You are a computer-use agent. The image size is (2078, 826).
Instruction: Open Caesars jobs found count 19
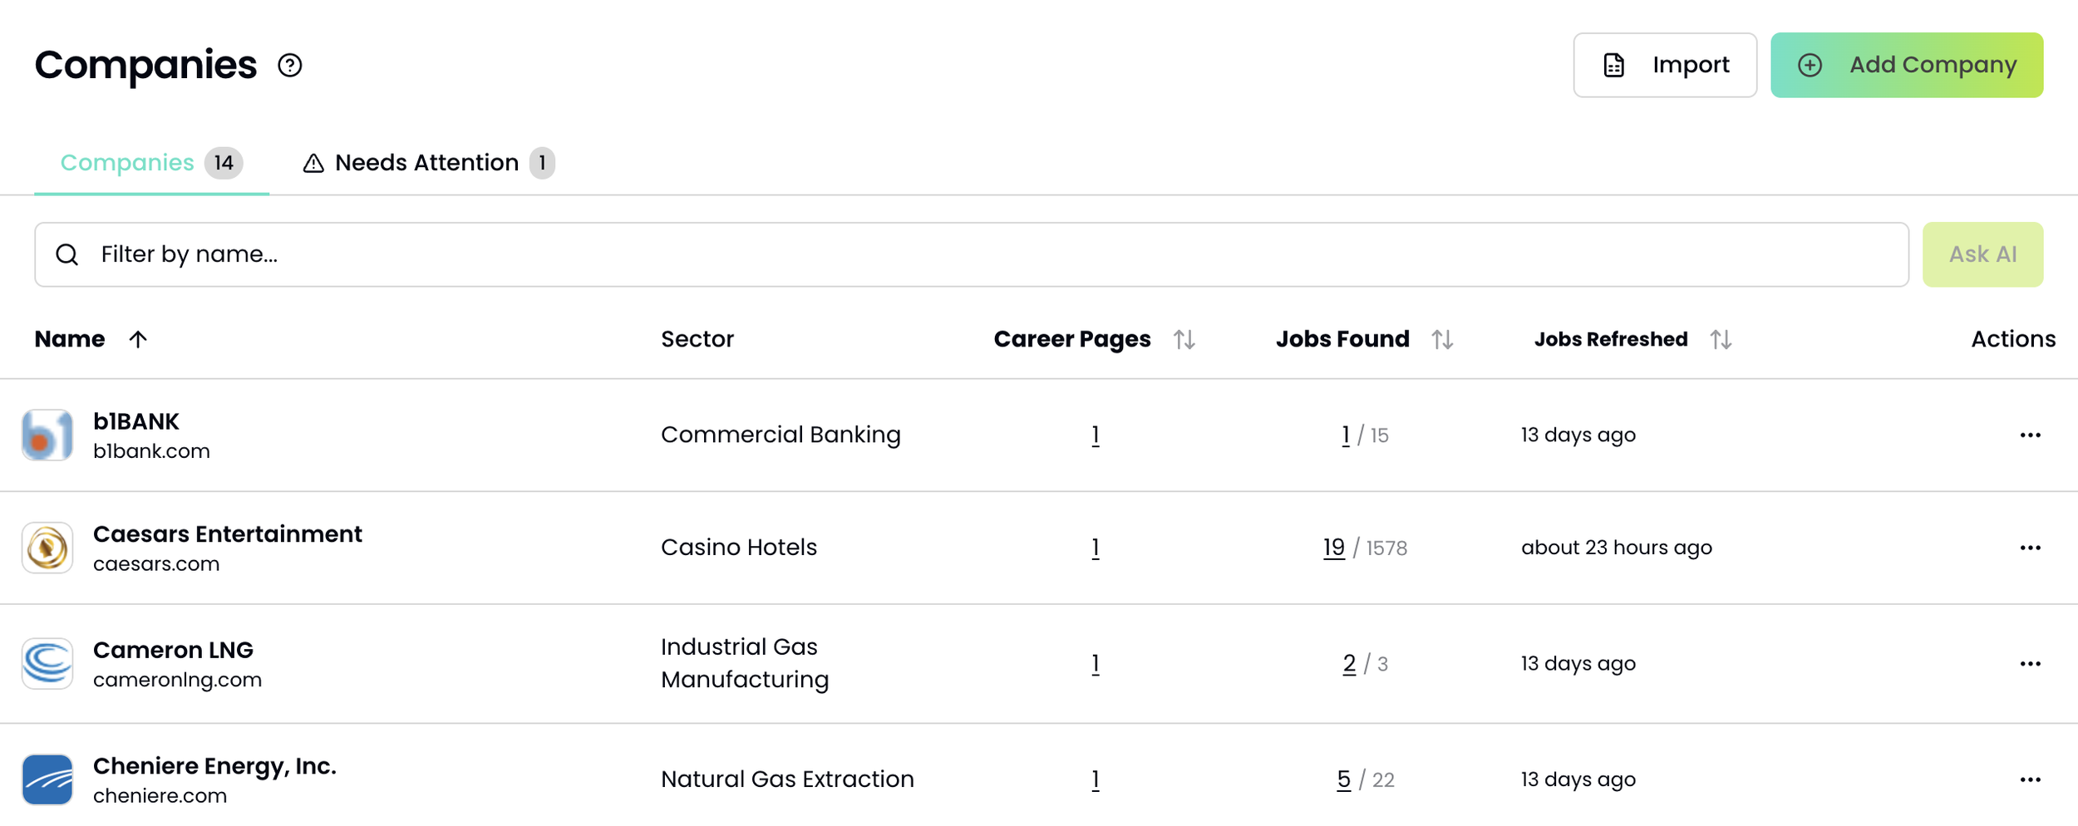1334,548
